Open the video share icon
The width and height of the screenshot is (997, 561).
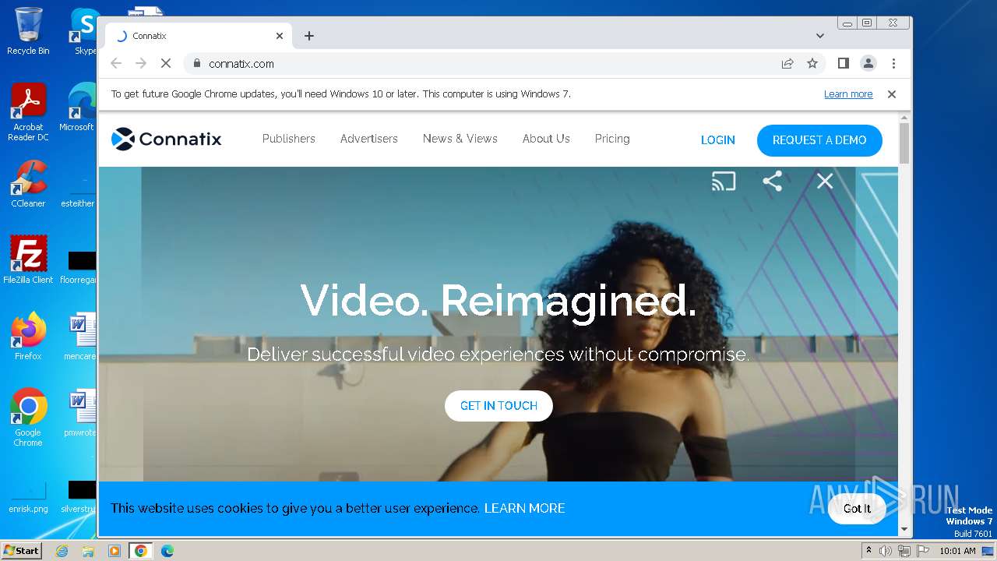tap(772, 182)
